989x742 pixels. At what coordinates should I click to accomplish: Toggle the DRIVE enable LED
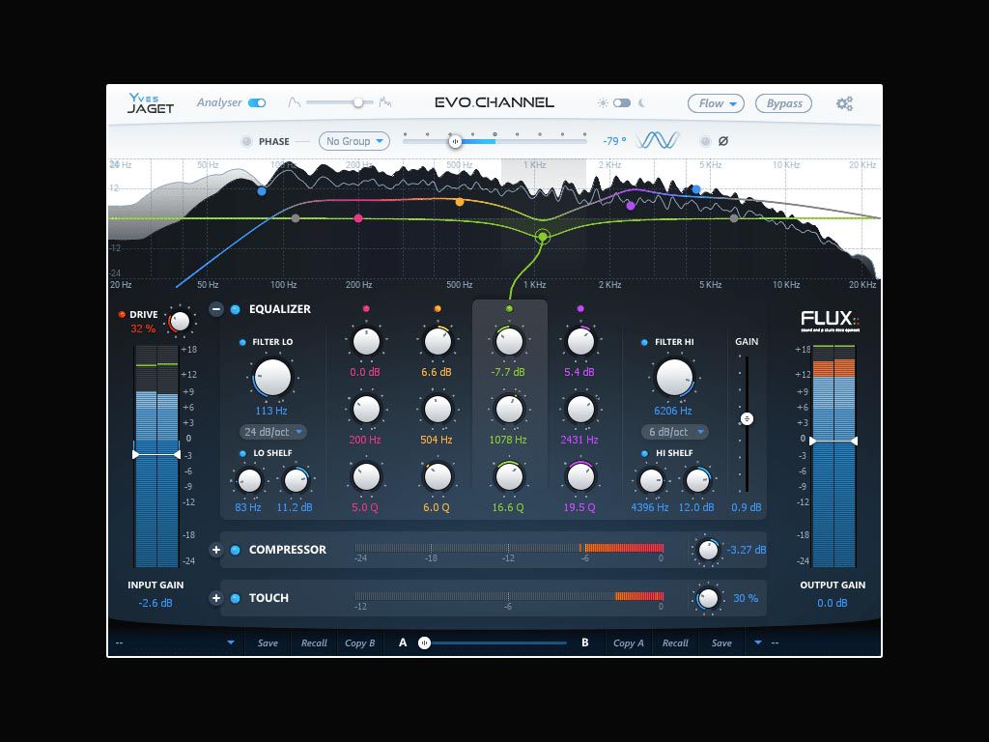click(x=122, y=314)
